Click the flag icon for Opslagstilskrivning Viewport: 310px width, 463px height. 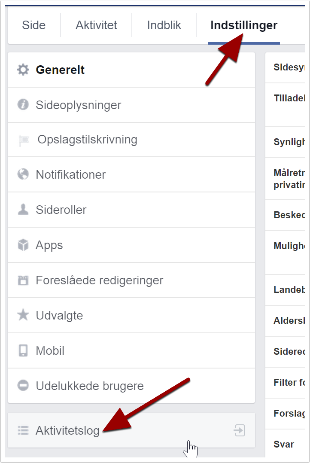pyautogui.click(x=24, y=140)
